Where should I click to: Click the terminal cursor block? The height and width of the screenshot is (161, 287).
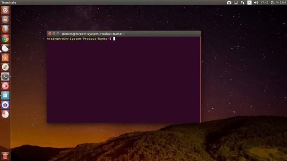tap(114, 39)
